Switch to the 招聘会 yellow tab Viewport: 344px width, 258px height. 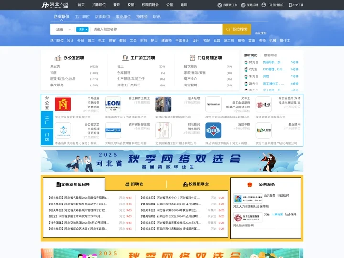click(134, 184)
